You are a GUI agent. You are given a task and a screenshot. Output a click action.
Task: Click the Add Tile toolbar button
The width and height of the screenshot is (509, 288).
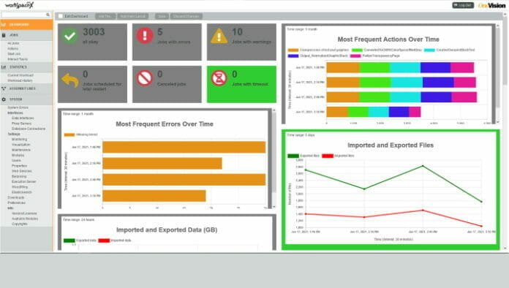click(x=105, y=16)
